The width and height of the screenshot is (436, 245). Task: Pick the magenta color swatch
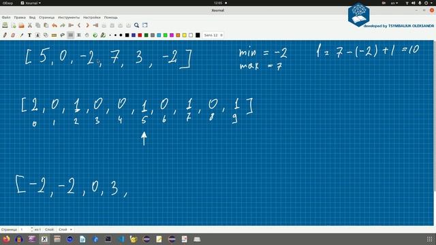tap(172, 35)
